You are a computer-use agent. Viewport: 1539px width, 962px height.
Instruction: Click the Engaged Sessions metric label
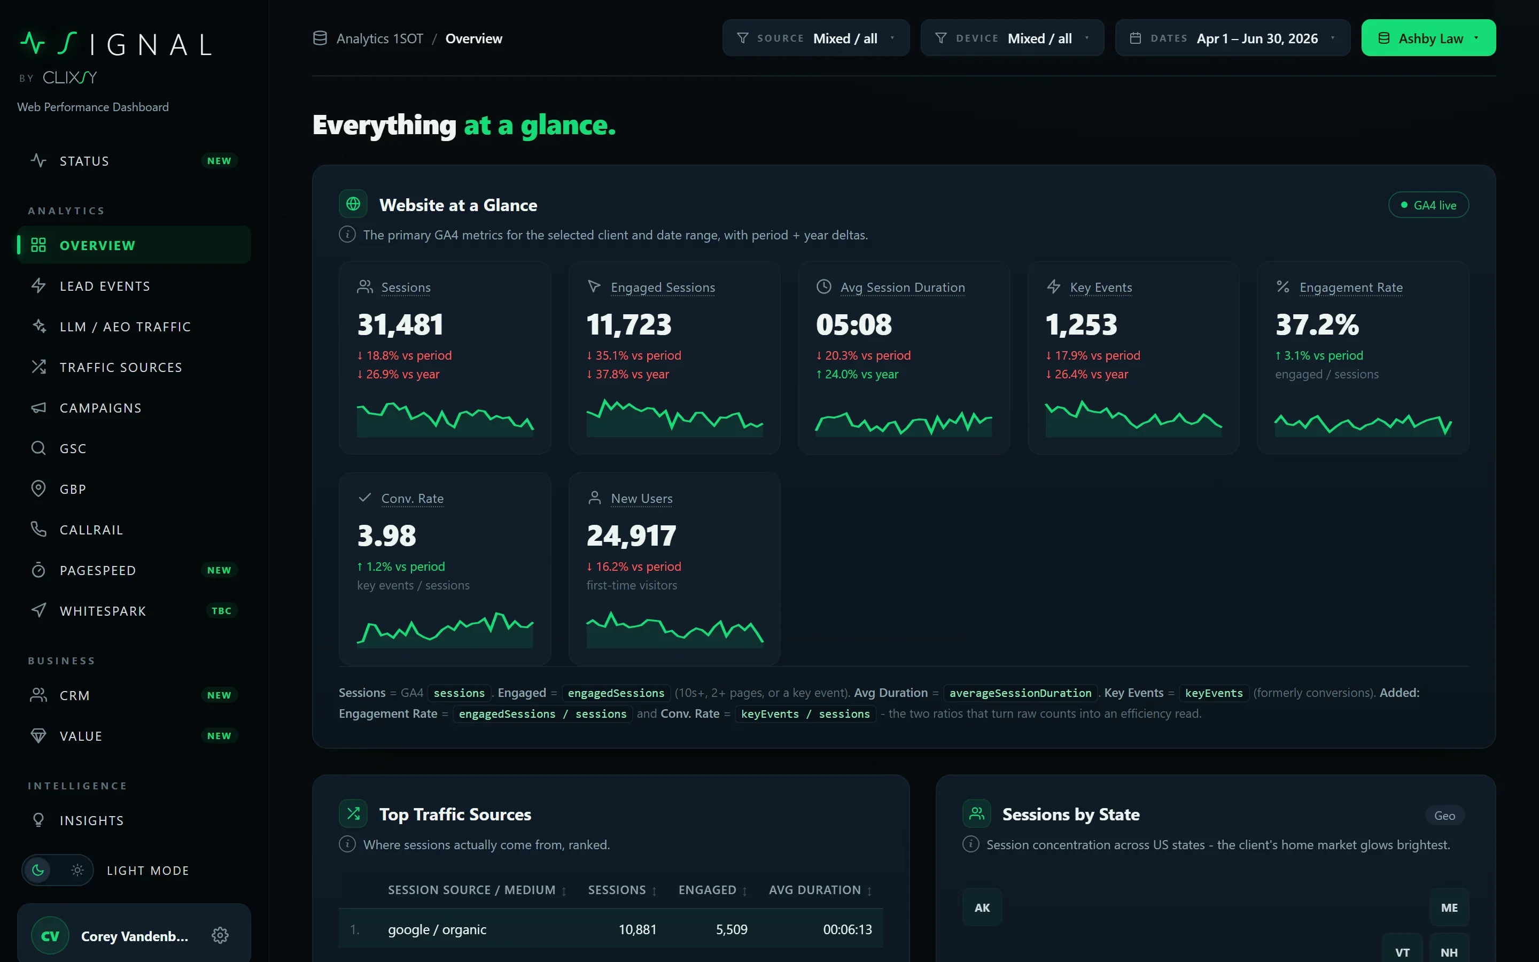coord(663,288)
